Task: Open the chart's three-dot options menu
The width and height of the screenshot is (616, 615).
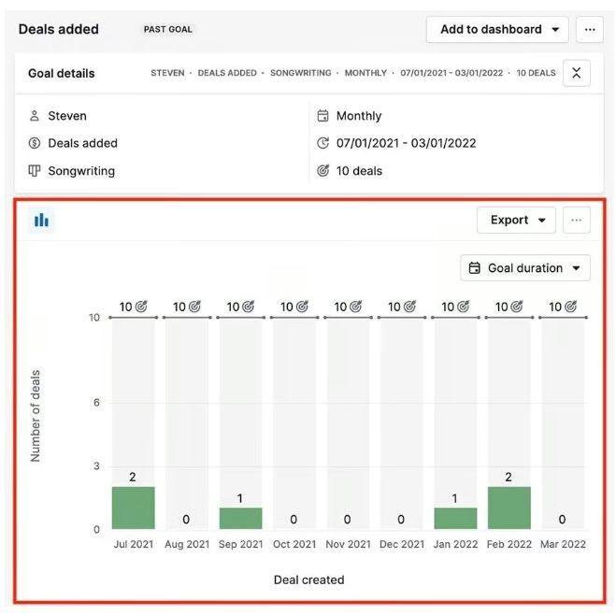Action: [576, 220]
